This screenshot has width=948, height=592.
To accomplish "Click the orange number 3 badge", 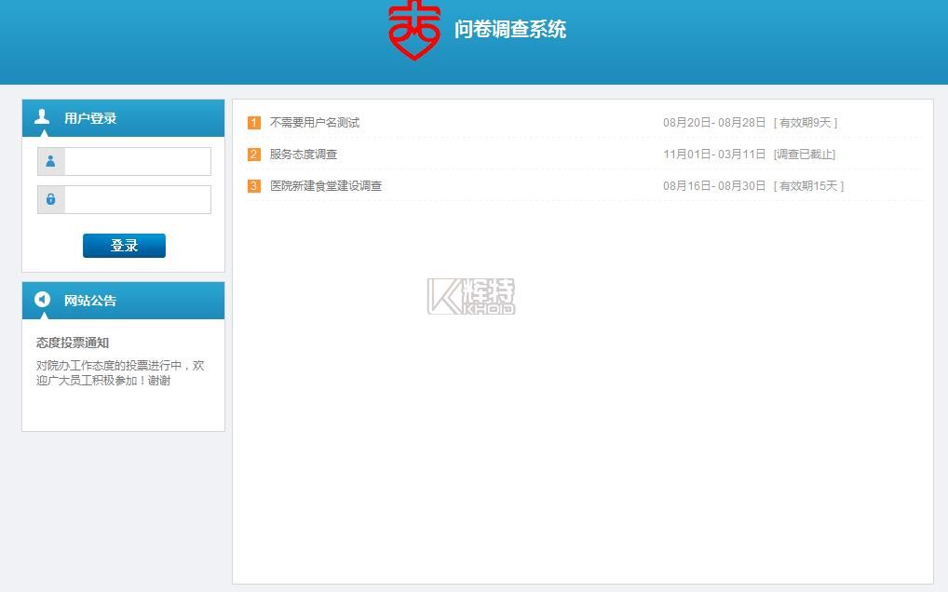I will (254, 186).
